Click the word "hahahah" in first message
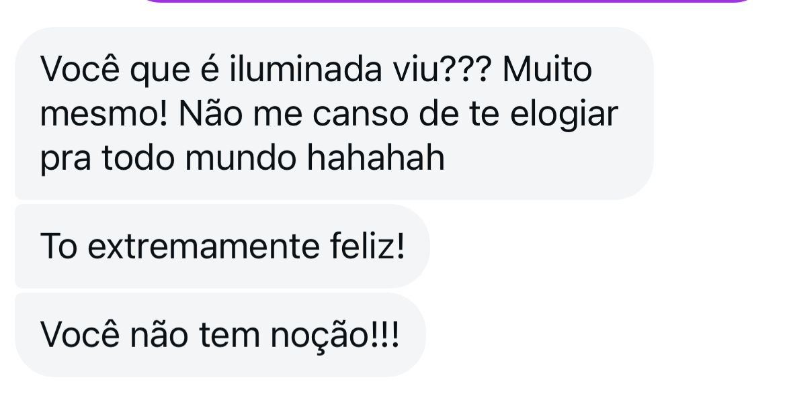 coord(376,158)
